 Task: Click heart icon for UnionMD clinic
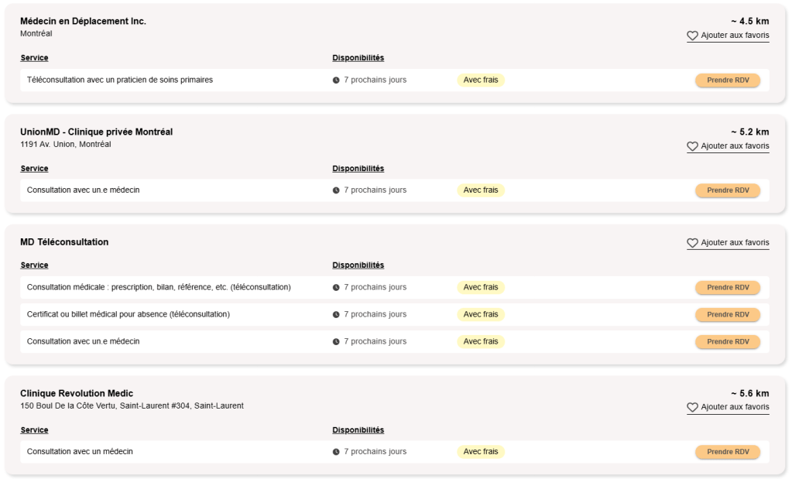[x=692, y=146]
